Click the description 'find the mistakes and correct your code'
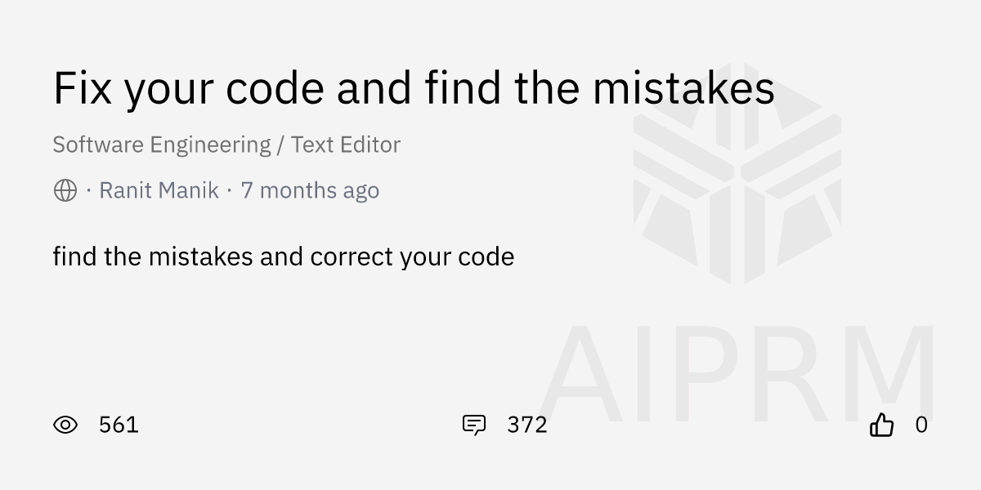The width and height of the screenshot is (981, 490). [284, 257]
